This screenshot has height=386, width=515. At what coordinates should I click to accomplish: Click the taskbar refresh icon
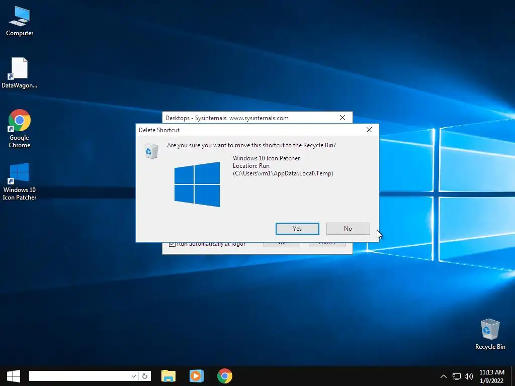pyautogui.click(x=145, y=376)
